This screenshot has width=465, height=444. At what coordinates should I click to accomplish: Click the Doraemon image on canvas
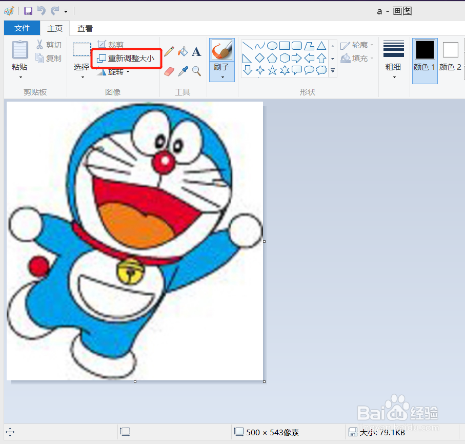[135, 241]
